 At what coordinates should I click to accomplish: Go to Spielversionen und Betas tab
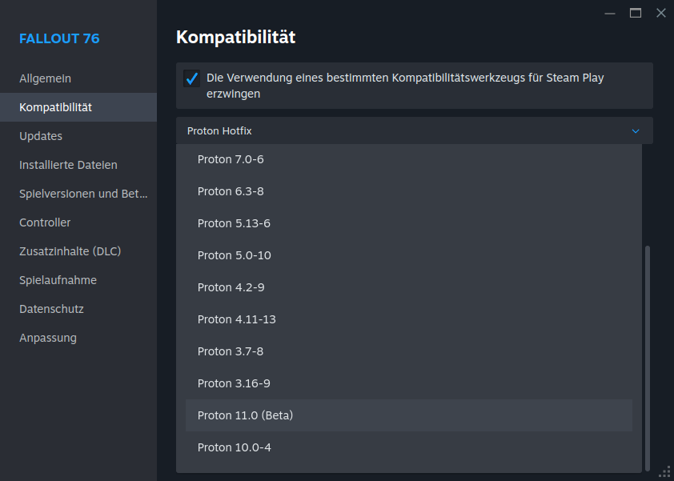(x=83, y=194)
